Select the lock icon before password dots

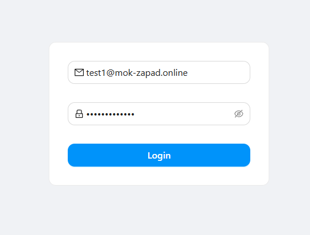[79, 114]
